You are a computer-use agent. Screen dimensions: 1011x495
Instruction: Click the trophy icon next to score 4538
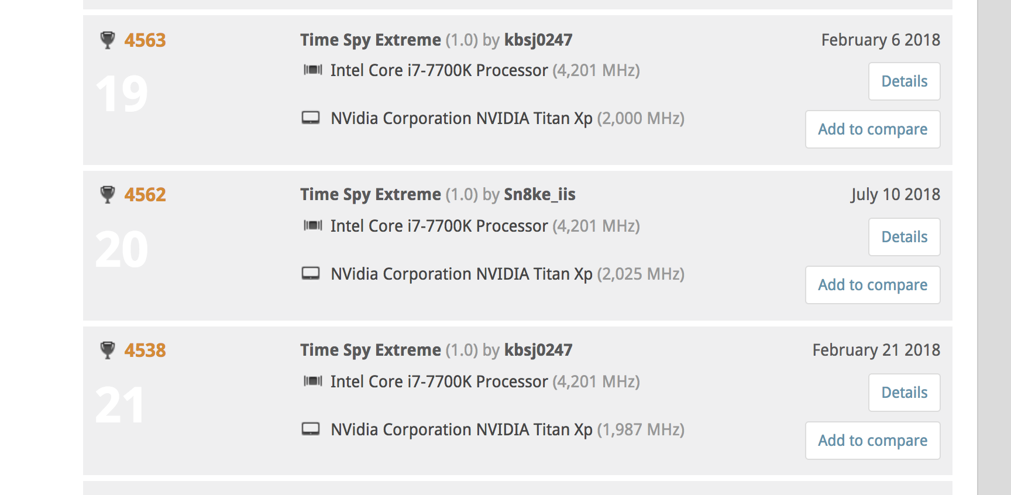tap(108, 350)
